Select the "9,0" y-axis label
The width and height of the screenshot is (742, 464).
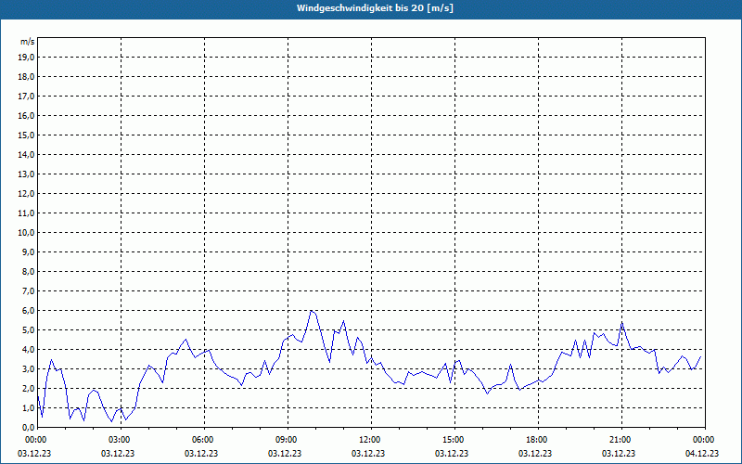(x=28, y=251)
